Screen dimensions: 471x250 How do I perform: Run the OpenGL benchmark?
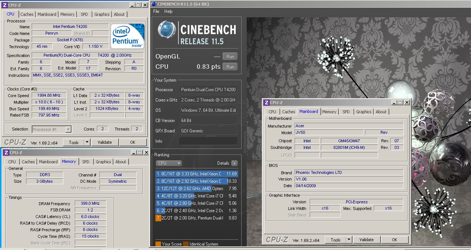pyautogui.click(x=230, y=57)
